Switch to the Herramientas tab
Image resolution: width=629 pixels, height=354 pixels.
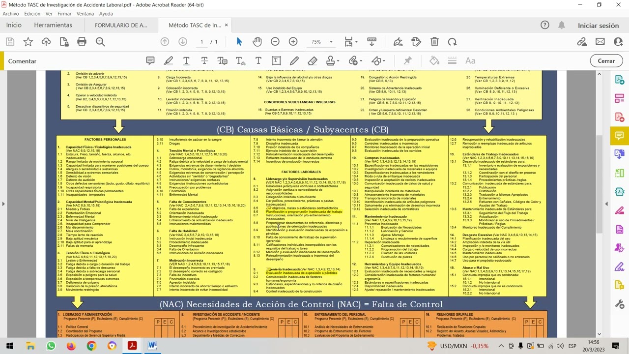pyautogui.click(x=53, y=25)
